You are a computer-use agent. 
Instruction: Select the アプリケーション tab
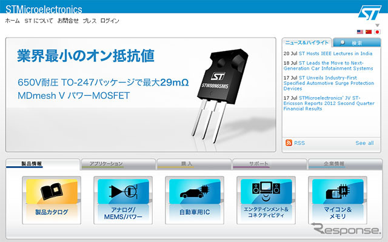click(119, 164)
